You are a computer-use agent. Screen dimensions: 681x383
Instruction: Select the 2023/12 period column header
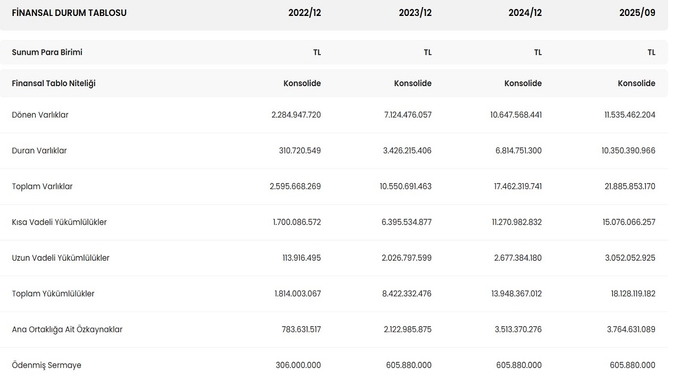415,13
